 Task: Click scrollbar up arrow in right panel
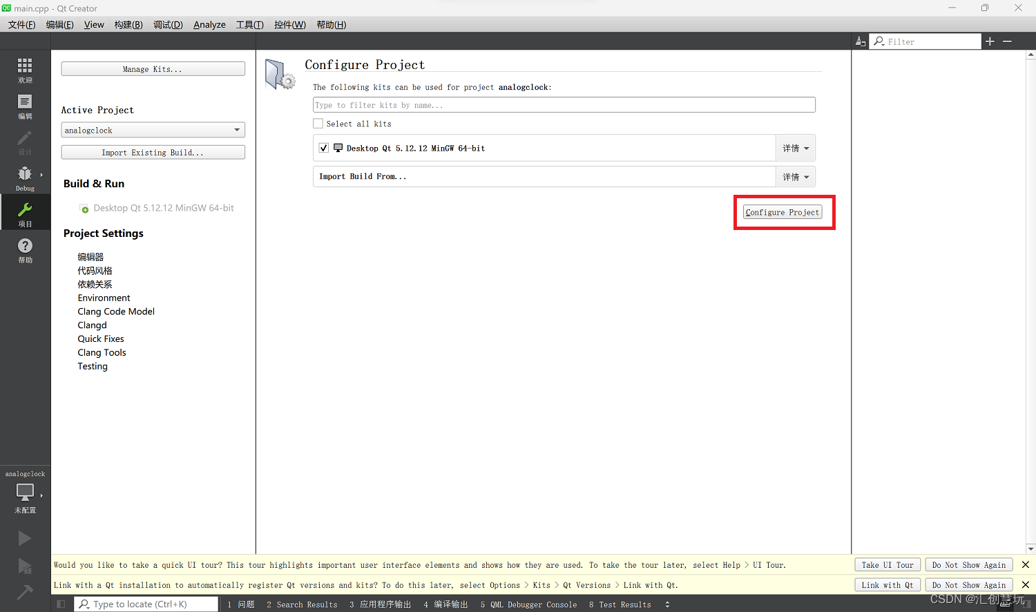tap(1030, 55)
